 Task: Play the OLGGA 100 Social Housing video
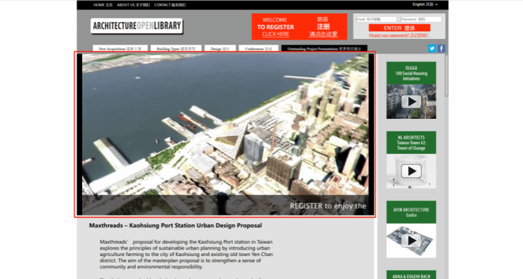click(x=411, y=101)
